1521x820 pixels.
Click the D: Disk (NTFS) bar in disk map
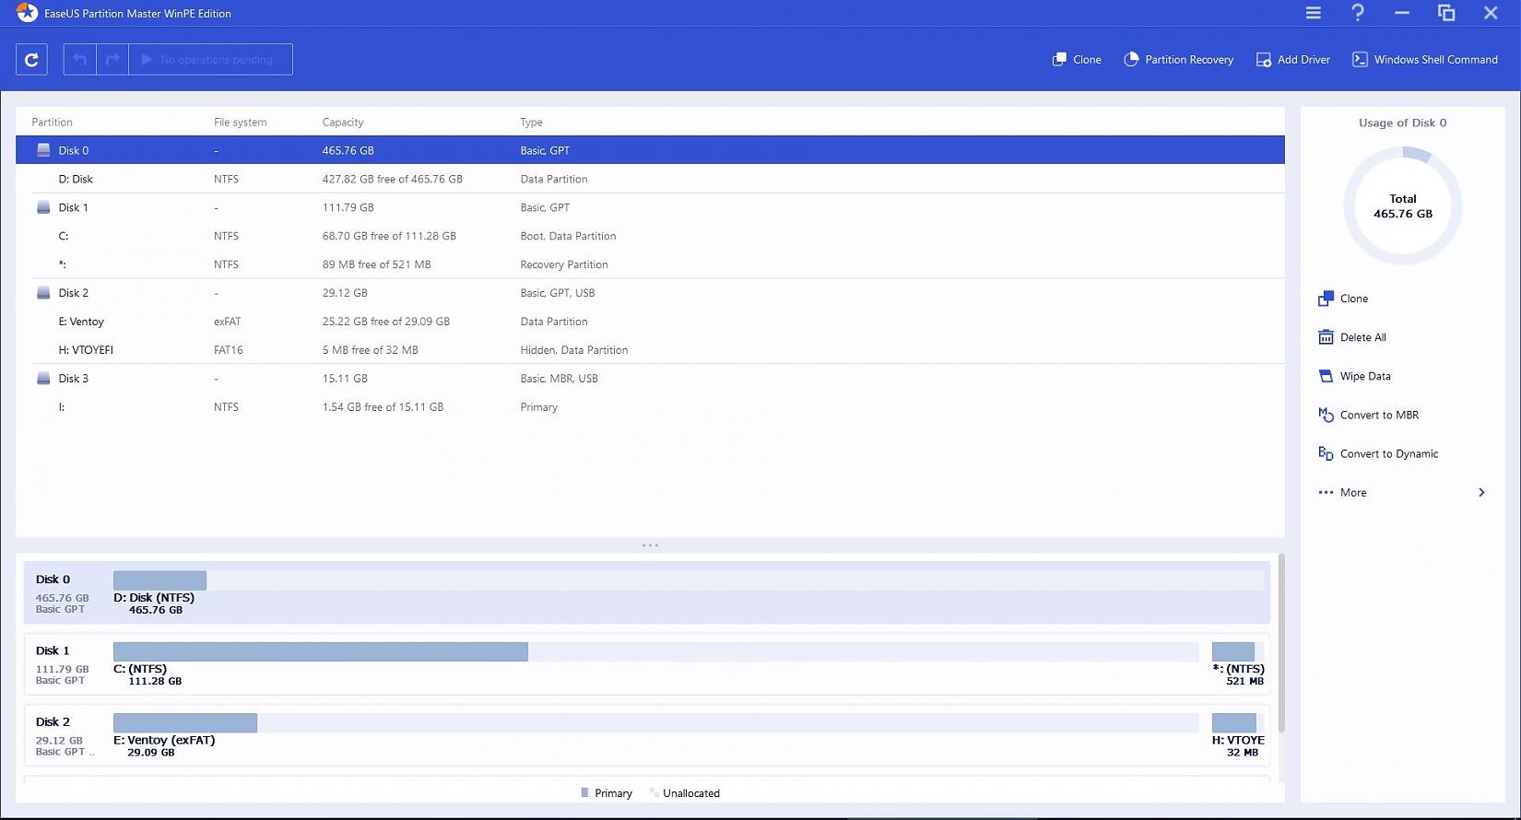click(x=689, y=580)
